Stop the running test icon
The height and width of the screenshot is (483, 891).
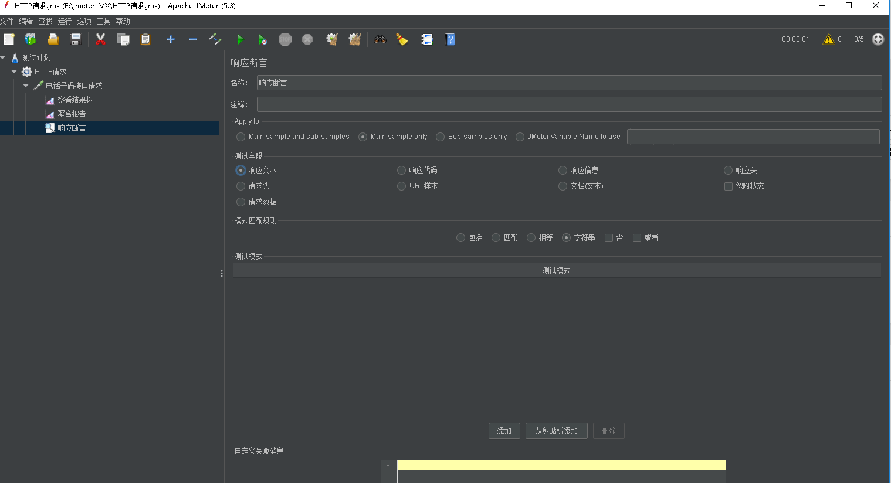[285, 39]
